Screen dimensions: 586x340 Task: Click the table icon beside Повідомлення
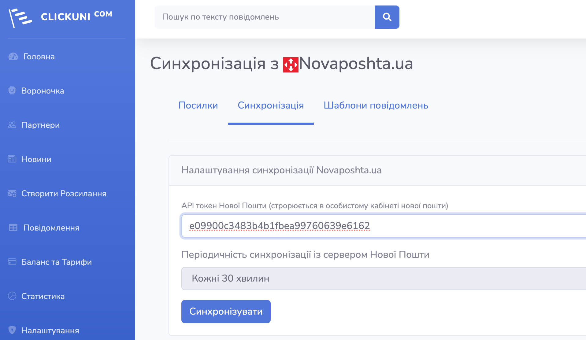(x=13, y=227)
